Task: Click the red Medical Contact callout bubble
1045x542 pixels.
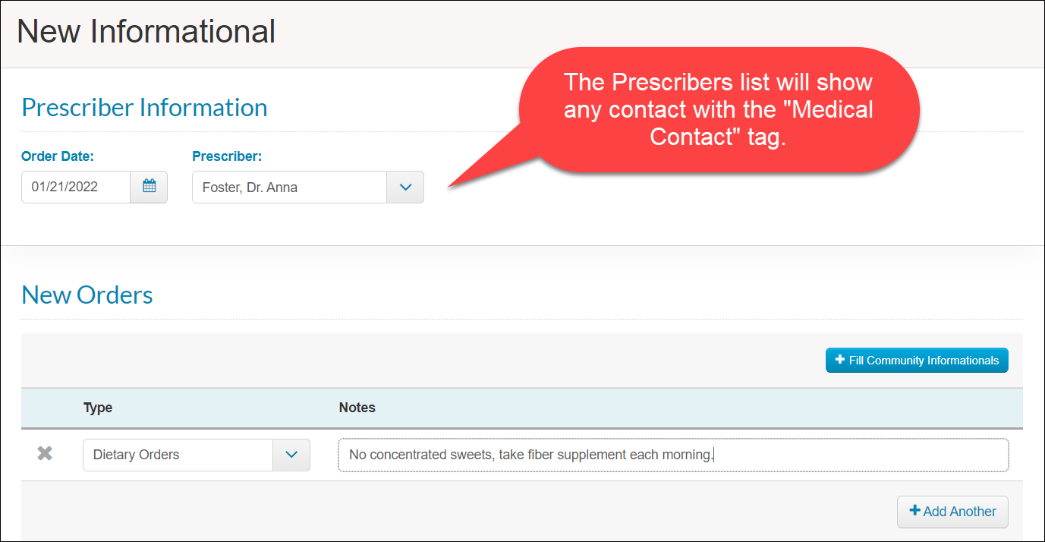Action: tap(718, 110)
